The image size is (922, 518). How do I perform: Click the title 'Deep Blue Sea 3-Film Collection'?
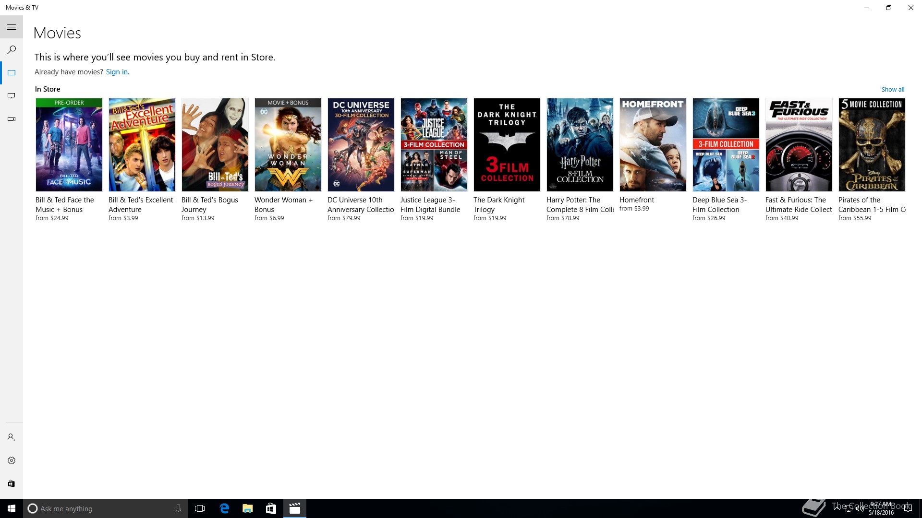point(720,205)
